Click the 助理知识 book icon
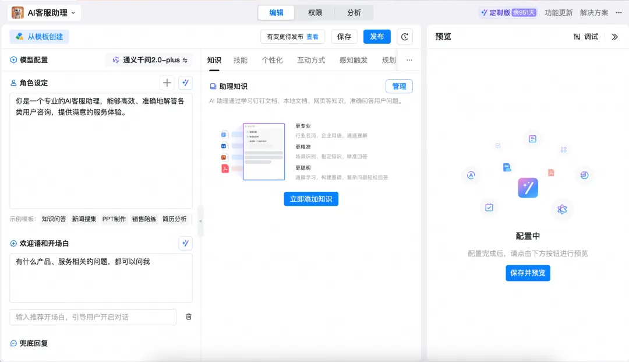Image resolution: width=629 pixels, height=362 pixels. (213, 86)
